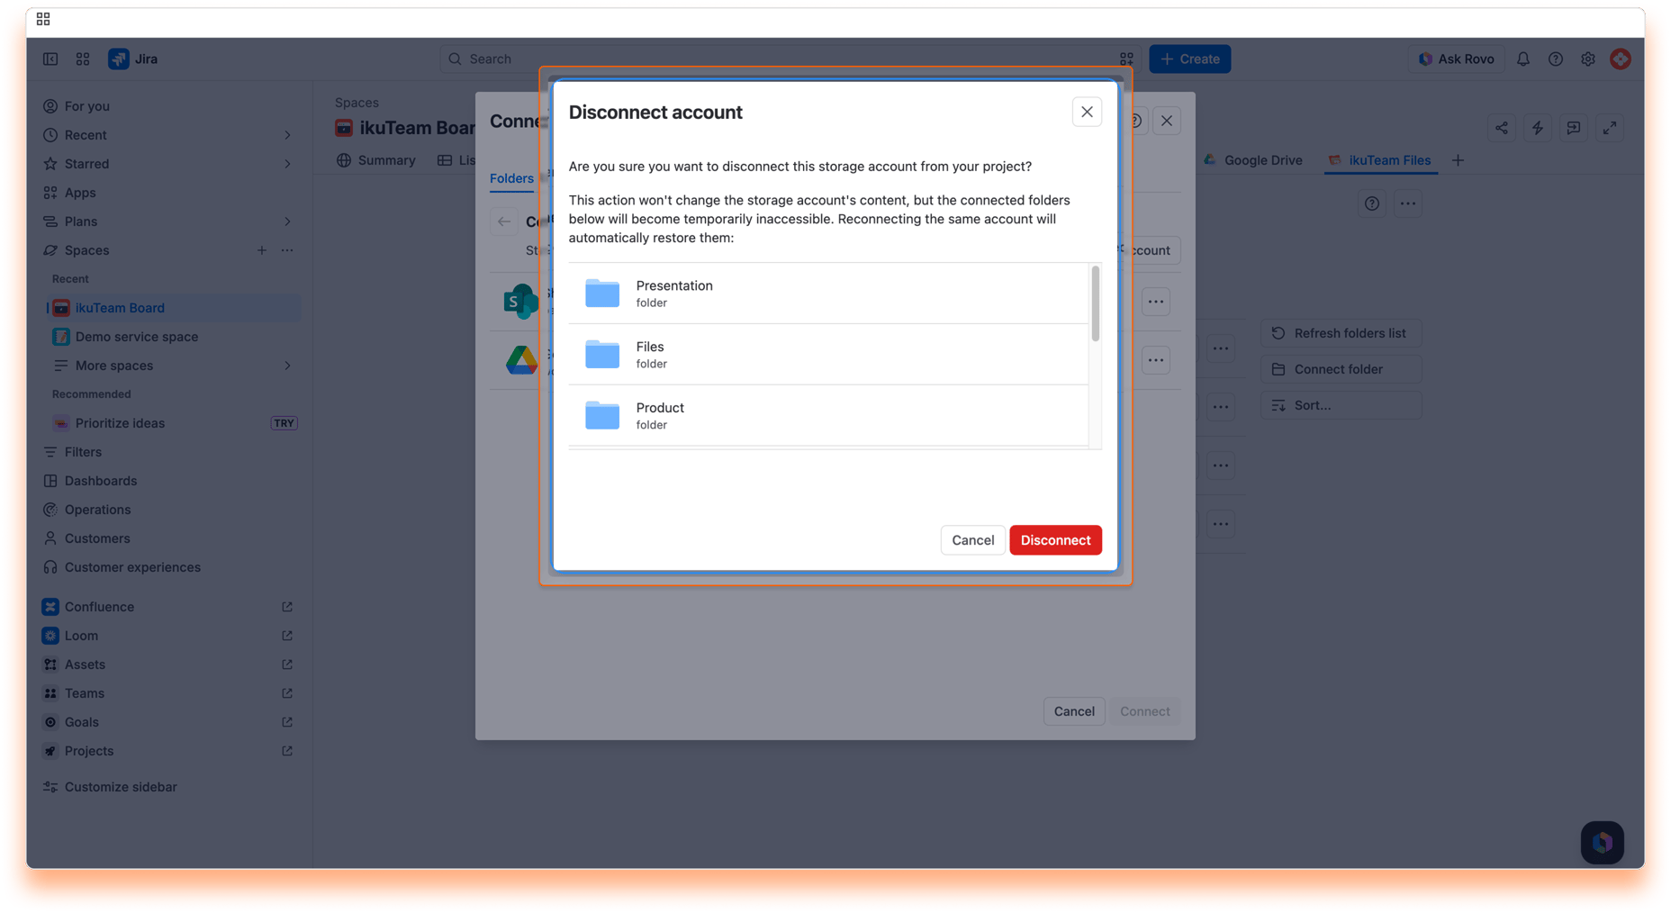Switch to the Summary tab
1671x913 pixels.
pyautogui.click(x=375, y=160)
